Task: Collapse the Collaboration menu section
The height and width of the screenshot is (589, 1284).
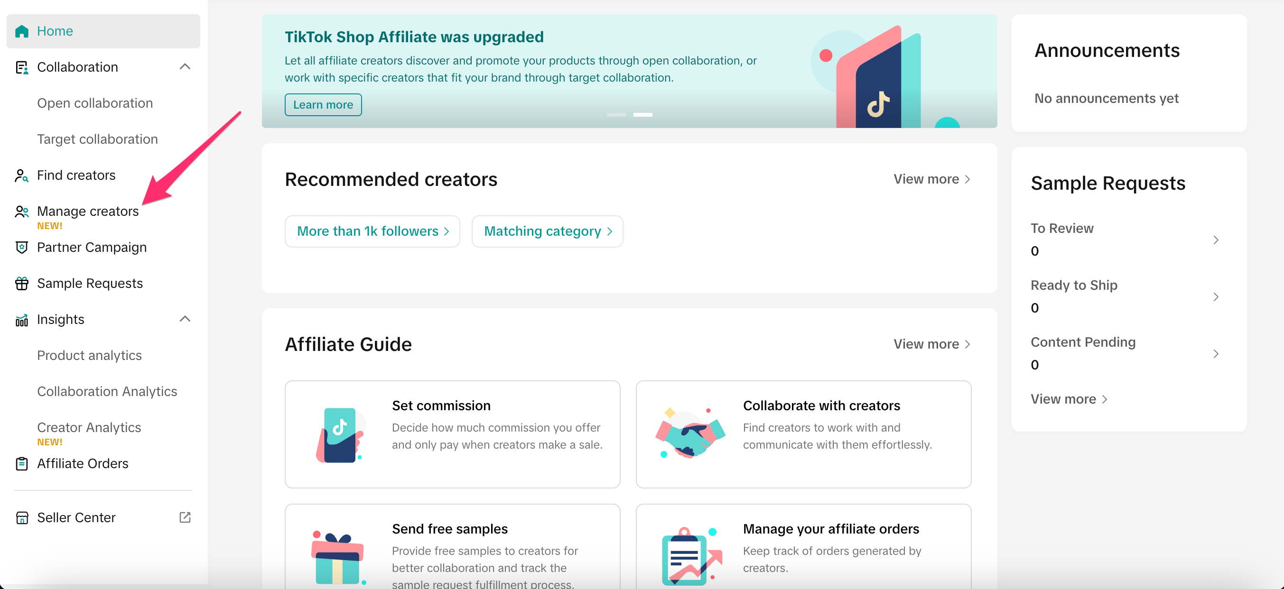Action: pyautogui.click(x=185, y=67)
